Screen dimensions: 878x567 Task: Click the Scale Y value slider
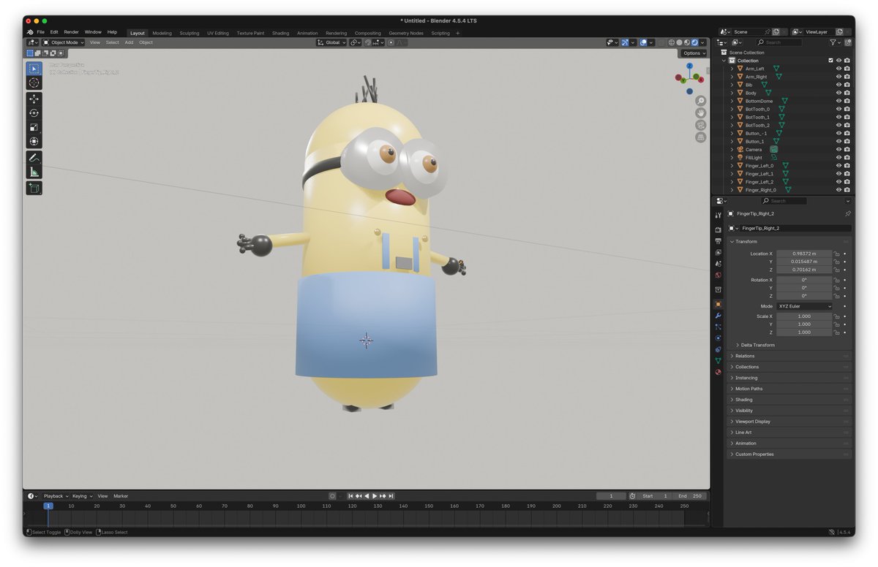pos(804,324)
